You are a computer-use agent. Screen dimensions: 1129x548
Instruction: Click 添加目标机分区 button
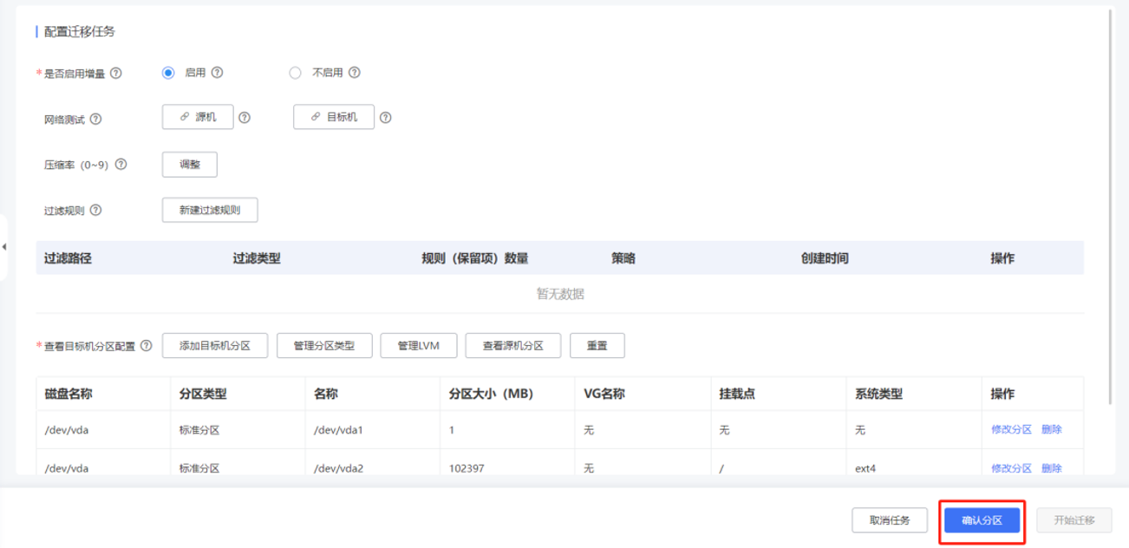(x=215, y=345)
